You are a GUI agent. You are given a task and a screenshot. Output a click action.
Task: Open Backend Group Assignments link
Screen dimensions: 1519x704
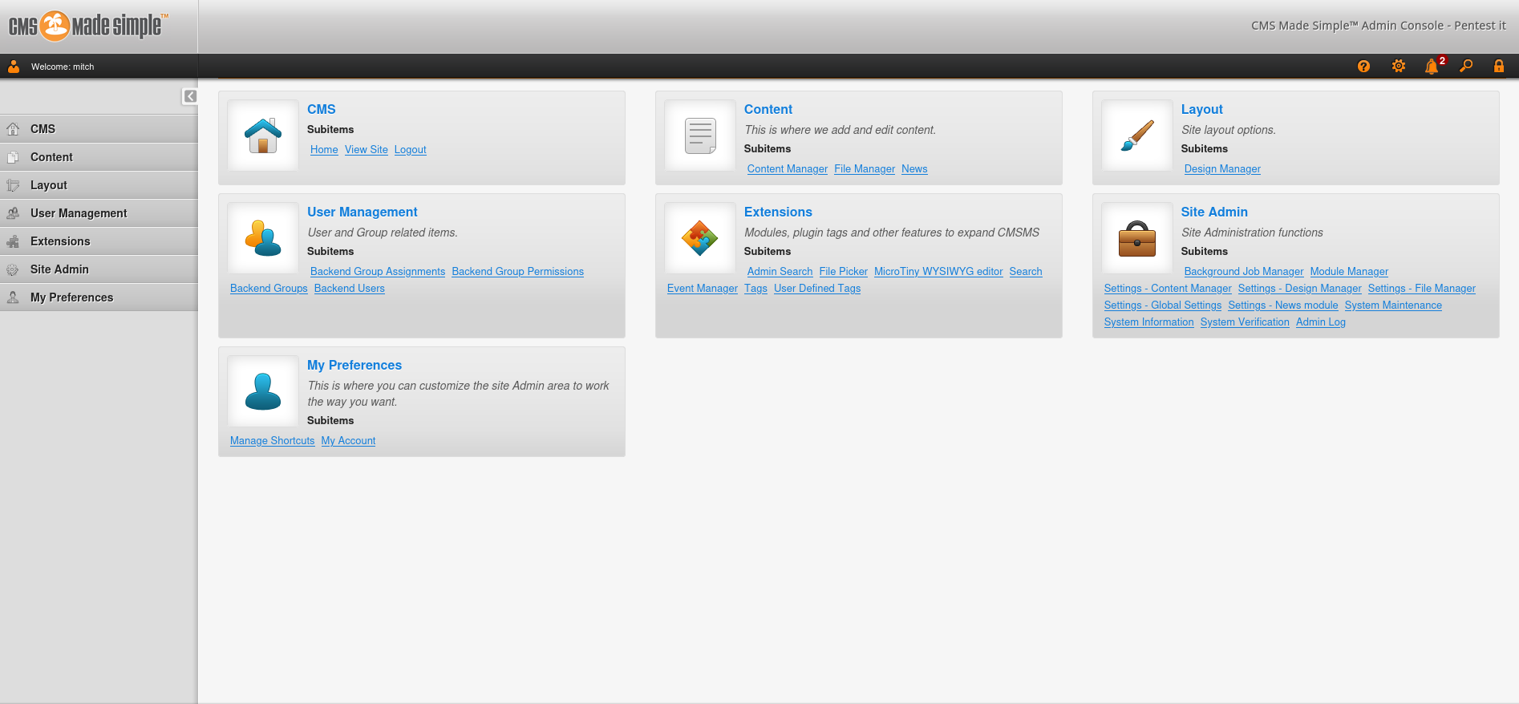pos(378,272)
